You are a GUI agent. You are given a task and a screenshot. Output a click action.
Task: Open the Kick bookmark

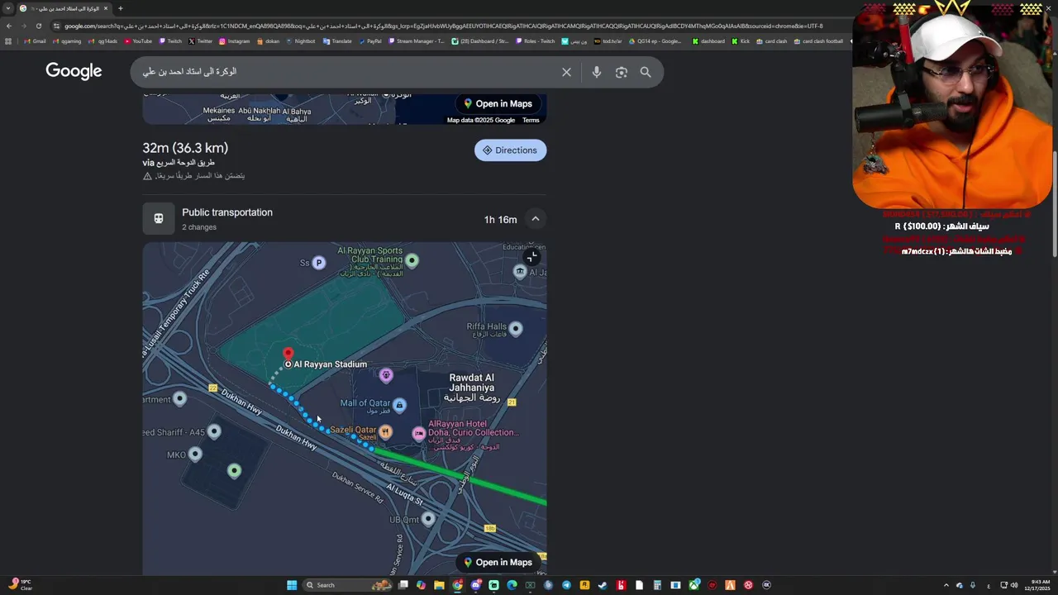(x=741, y=41)
